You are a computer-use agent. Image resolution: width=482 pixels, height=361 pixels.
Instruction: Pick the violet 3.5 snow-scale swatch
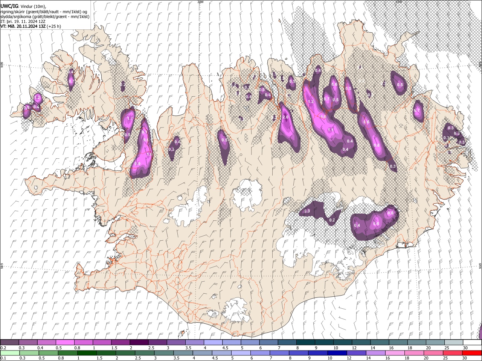tap(195, 343)
